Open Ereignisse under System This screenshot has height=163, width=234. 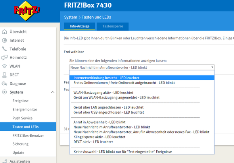21,101
